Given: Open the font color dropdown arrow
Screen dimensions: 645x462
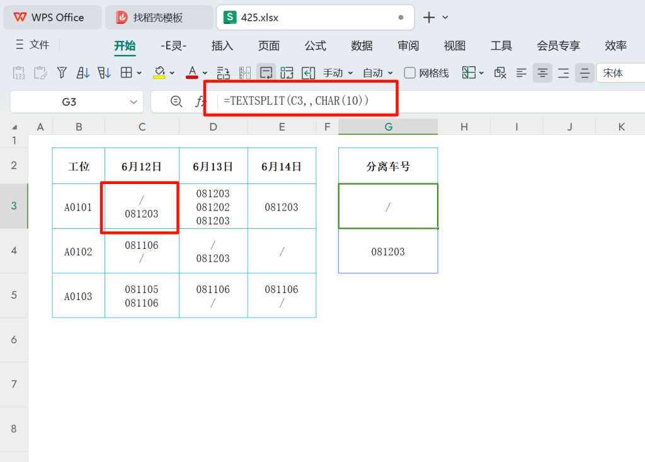Looking at the screenshot, I should pyautogui.click(x=205, y=73).
